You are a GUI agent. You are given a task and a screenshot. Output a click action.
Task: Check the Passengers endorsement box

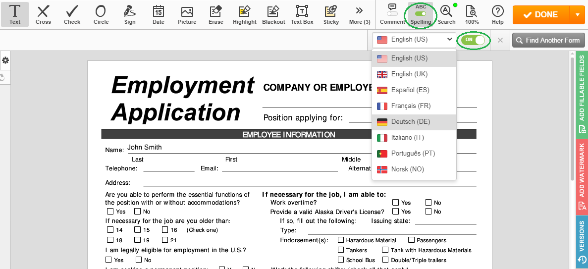411,240
